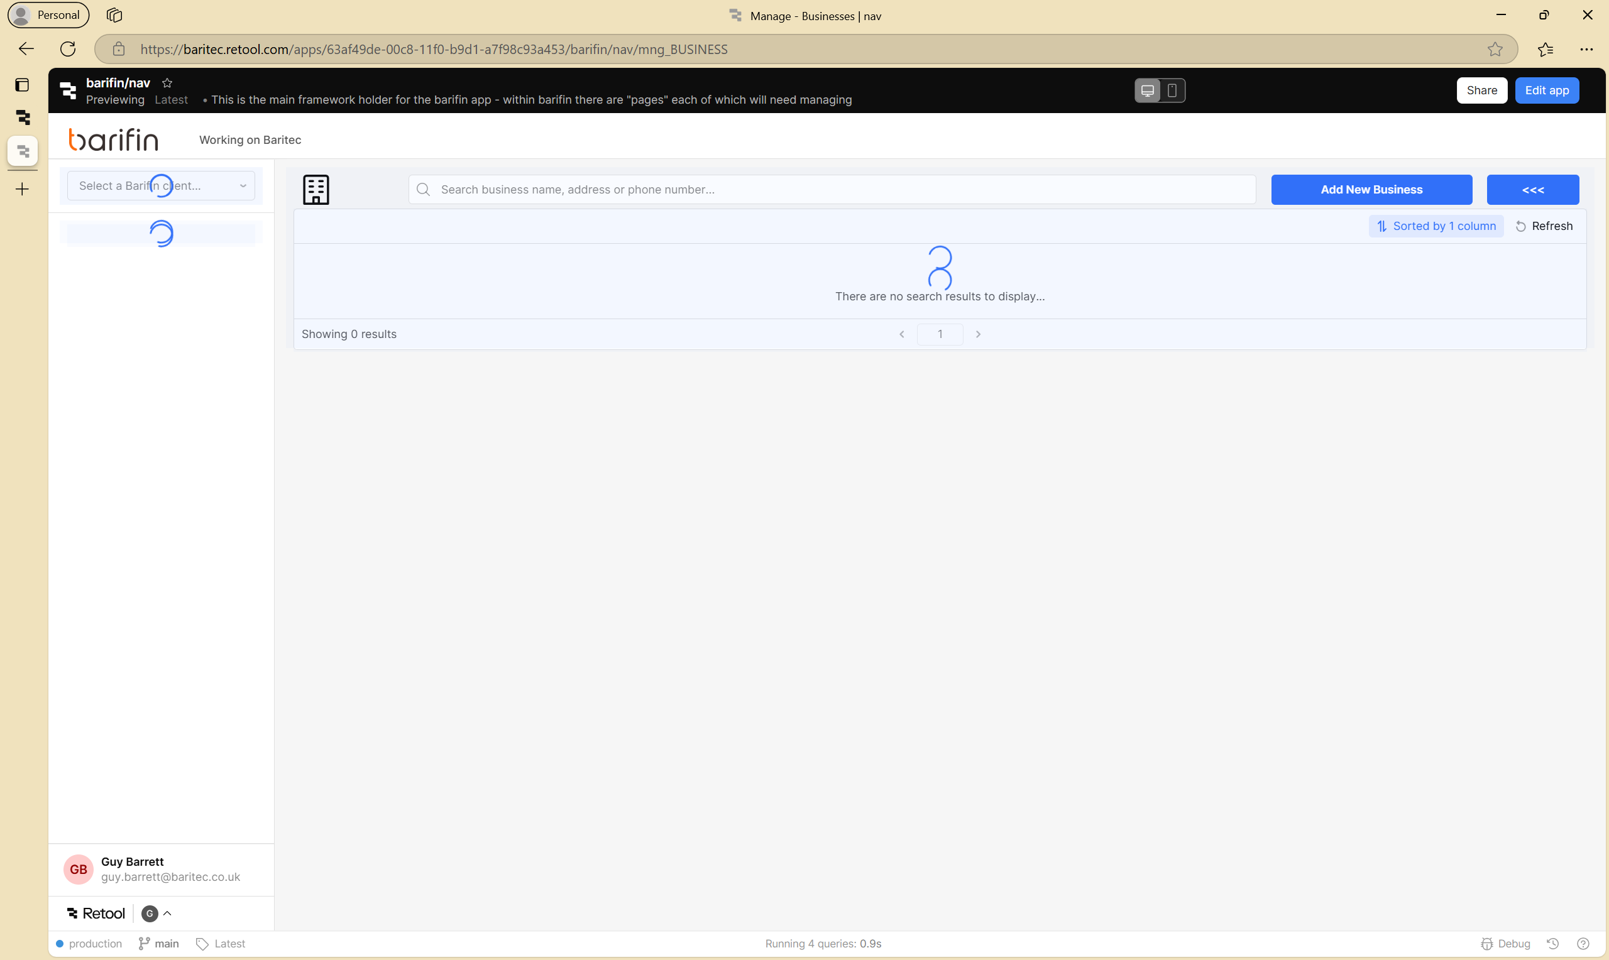Open the Debug panel in the status bar
The height and width of the screenshot is (960, 1609).
pos(1505,943)
